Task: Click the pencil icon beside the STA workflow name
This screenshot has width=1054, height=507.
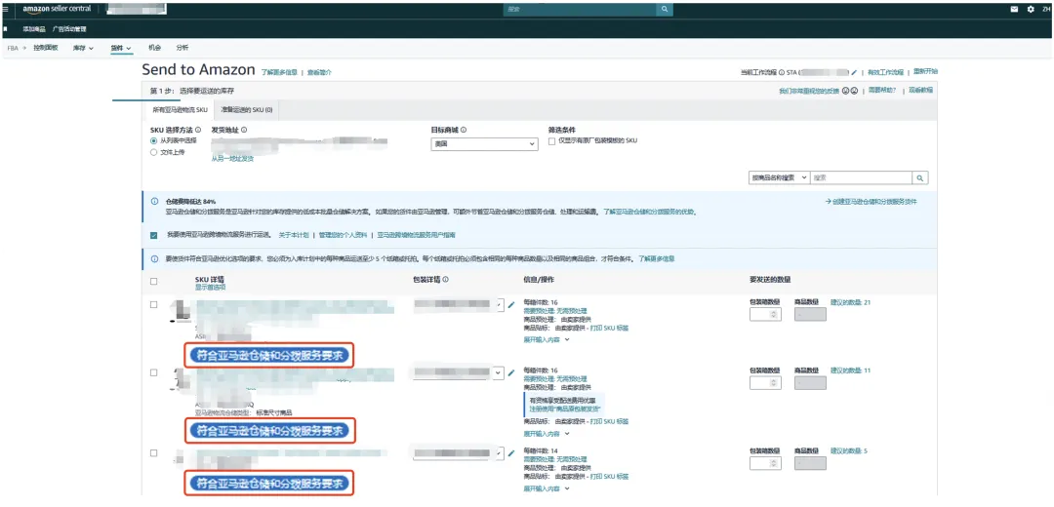Action: (854, 72)
